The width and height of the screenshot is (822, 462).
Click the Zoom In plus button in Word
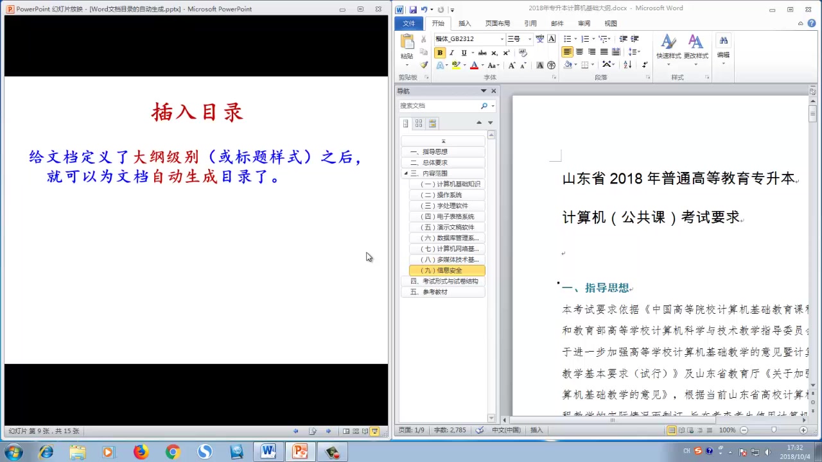pyautogui.click(x=803, y=430)
